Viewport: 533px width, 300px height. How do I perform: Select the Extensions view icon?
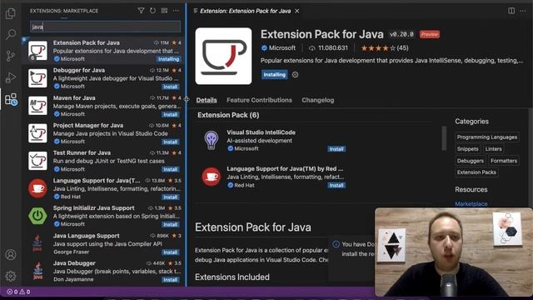pos(11,100)
